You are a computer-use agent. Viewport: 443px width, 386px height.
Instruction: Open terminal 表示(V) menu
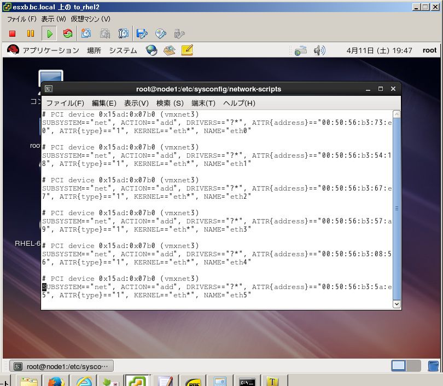point(136,103)
